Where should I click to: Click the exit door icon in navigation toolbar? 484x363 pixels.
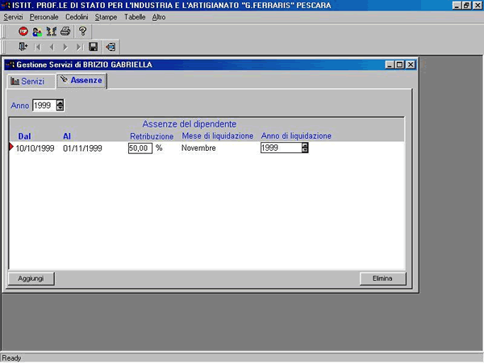point(23,47)
